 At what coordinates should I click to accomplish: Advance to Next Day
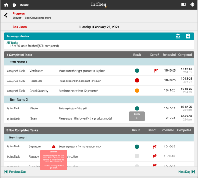coord(187,172)
